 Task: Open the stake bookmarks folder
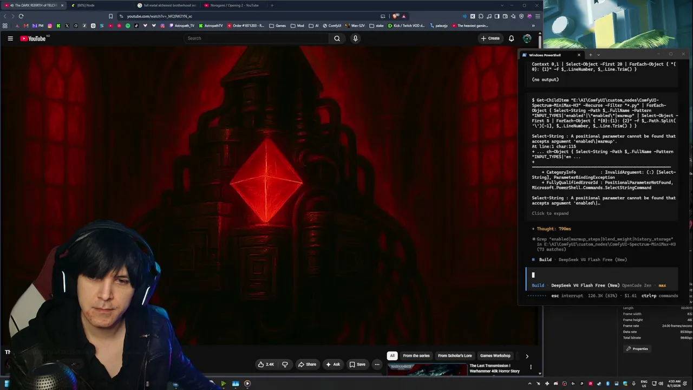[x=376, y=25]
